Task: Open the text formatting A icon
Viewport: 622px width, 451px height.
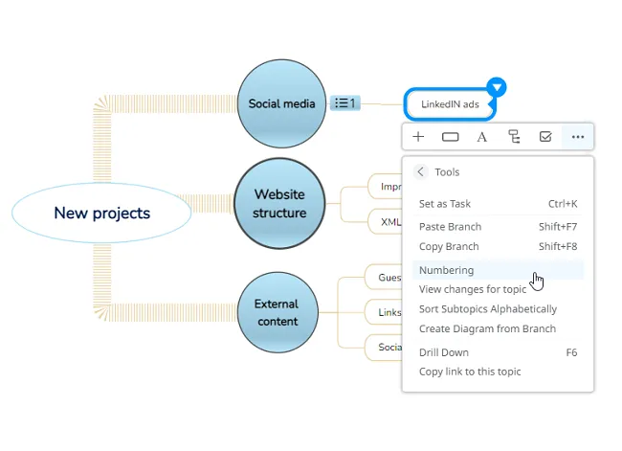Action: tap(482, 137)
